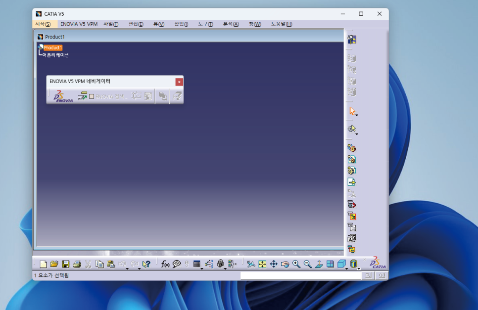This screenshot has width=478, height=310.
Task: Click the Graph tree Reordering icon
Action: point(351,205)
